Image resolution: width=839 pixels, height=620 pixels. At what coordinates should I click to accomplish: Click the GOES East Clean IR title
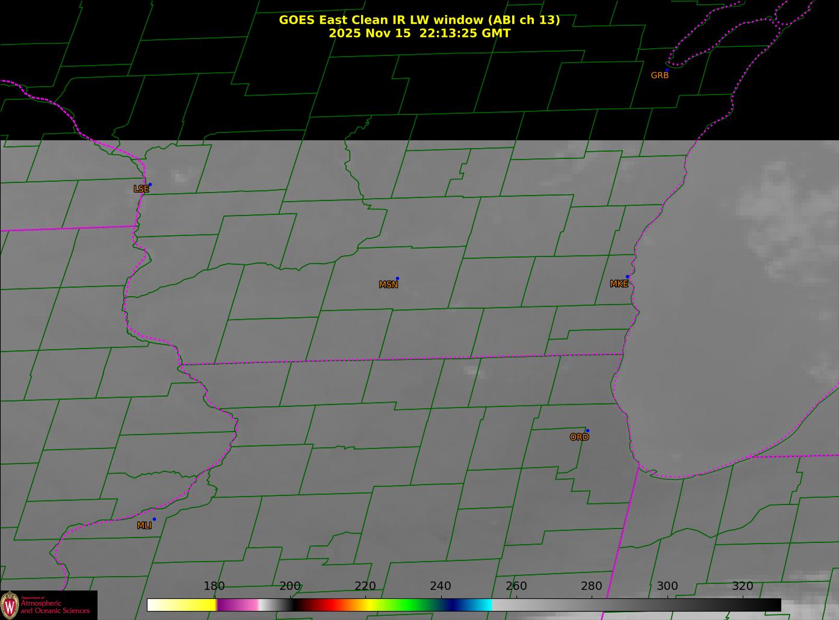[x=419, y=20]
